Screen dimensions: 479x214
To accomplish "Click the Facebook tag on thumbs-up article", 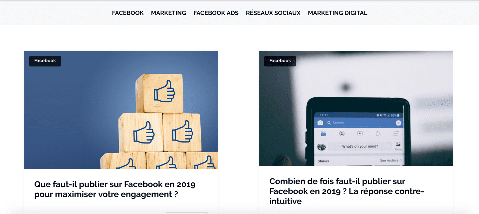I will click(45, 61).
